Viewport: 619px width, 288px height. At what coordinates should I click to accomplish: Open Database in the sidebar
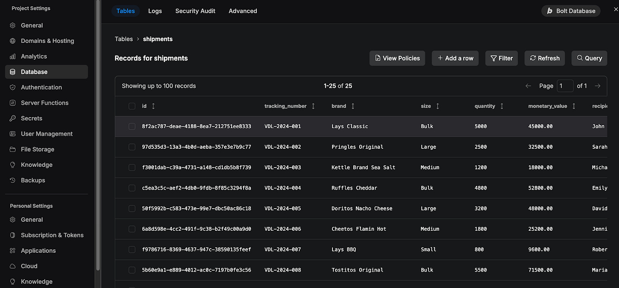pyautogui.click(x=46, y=72)
